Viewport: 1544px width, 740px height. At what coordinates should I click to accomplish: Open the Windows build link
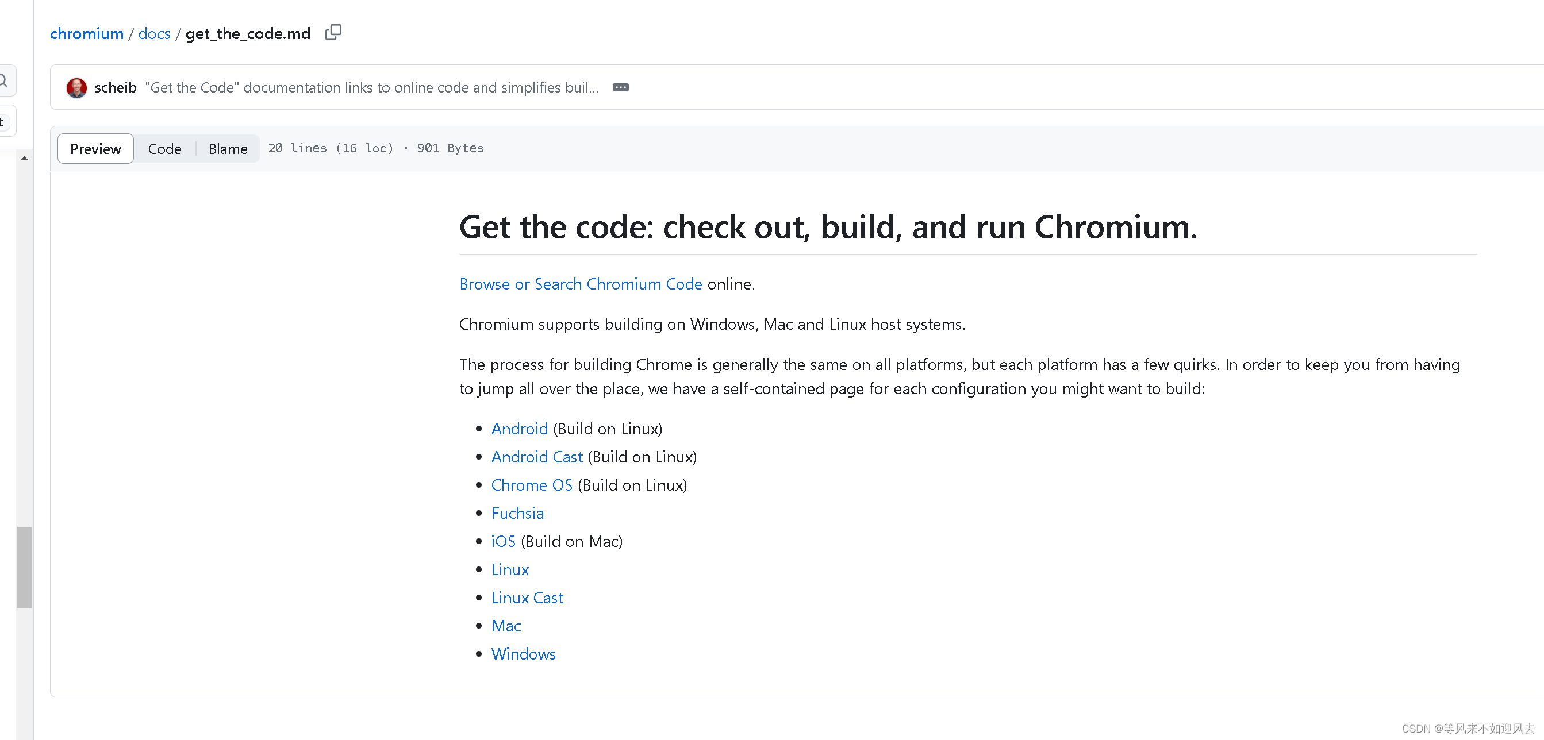click(523, 654)
